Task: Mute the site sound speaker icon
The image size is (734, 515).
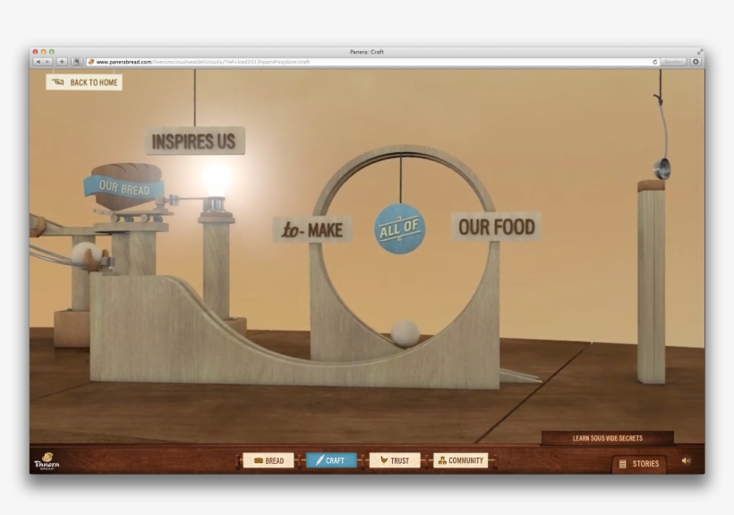Action: (x=686, y=461)
